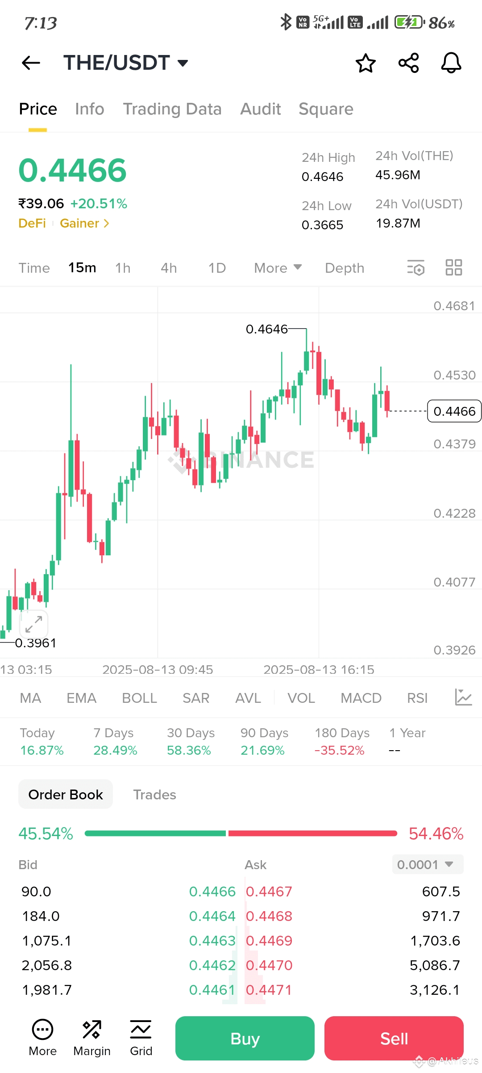
Task: Open the 0.0001 price precision dropdown
Action: coord(427,864)
